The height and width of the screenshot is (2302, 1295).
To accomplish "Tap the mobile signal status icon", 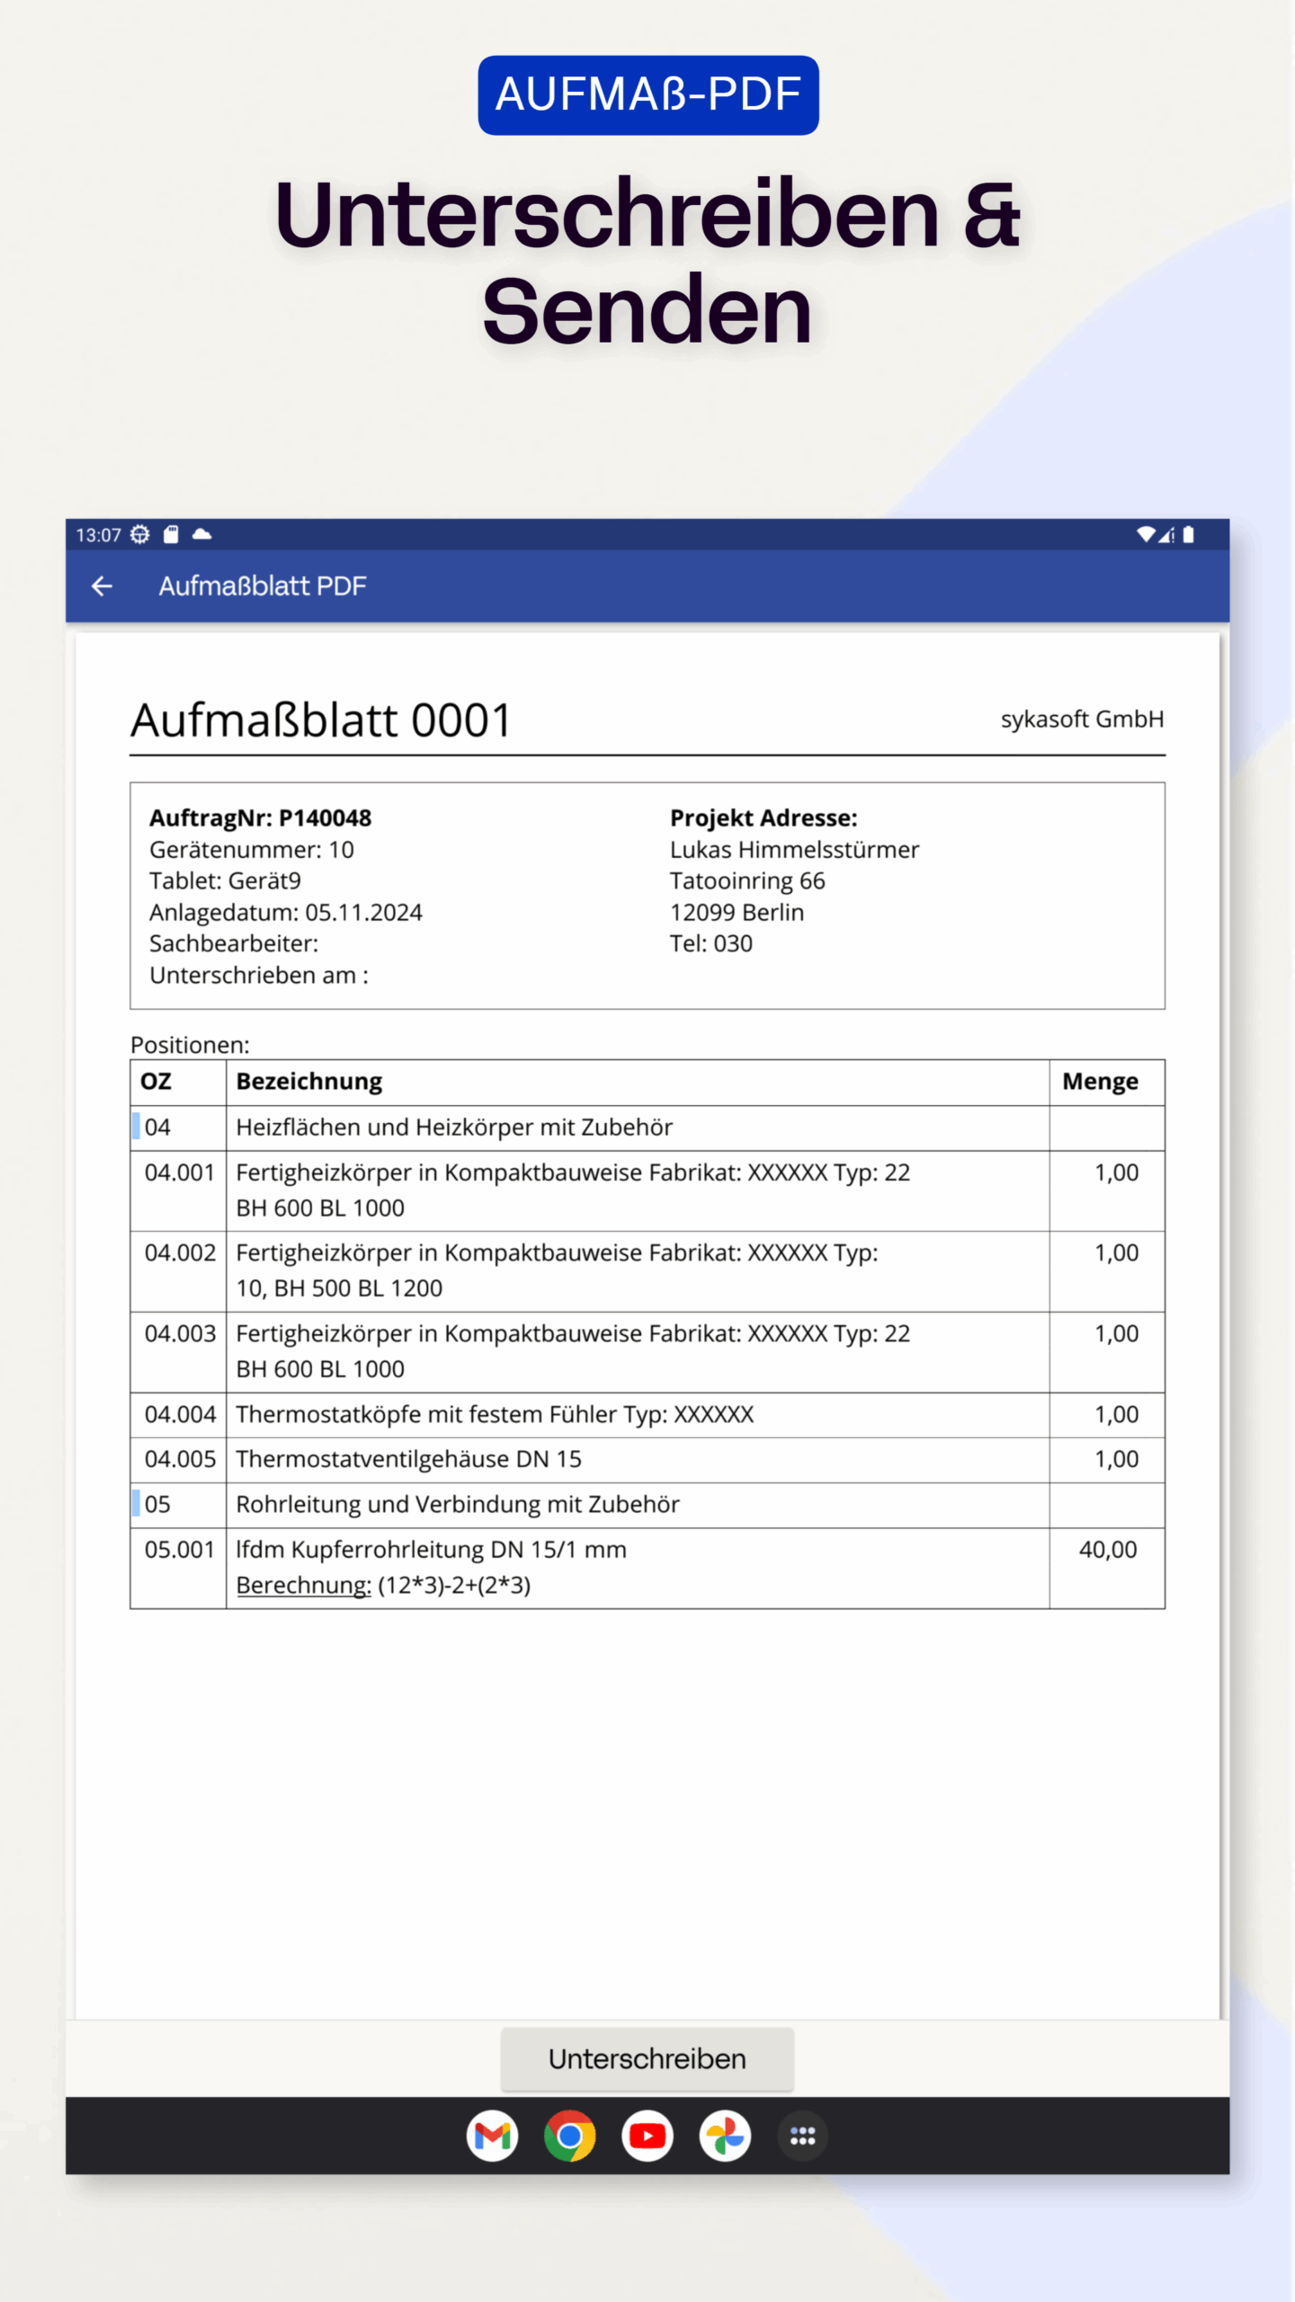I will click(x=1166, y=535).
